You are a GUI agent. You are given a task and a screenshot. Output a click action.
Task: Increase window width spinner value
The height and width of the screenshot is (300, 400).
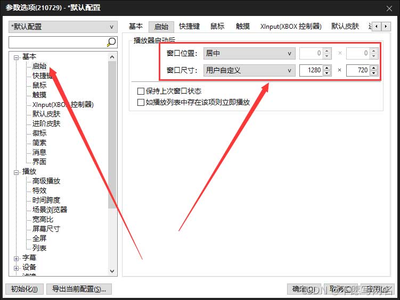[327, 67]
